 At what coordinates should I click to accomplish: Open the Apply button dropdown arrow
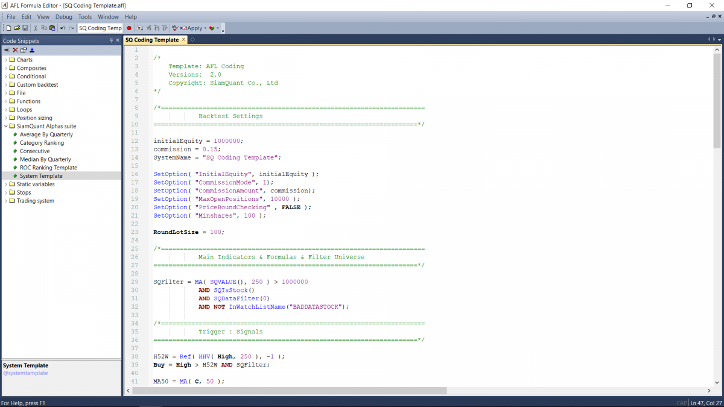coord(205,28)
